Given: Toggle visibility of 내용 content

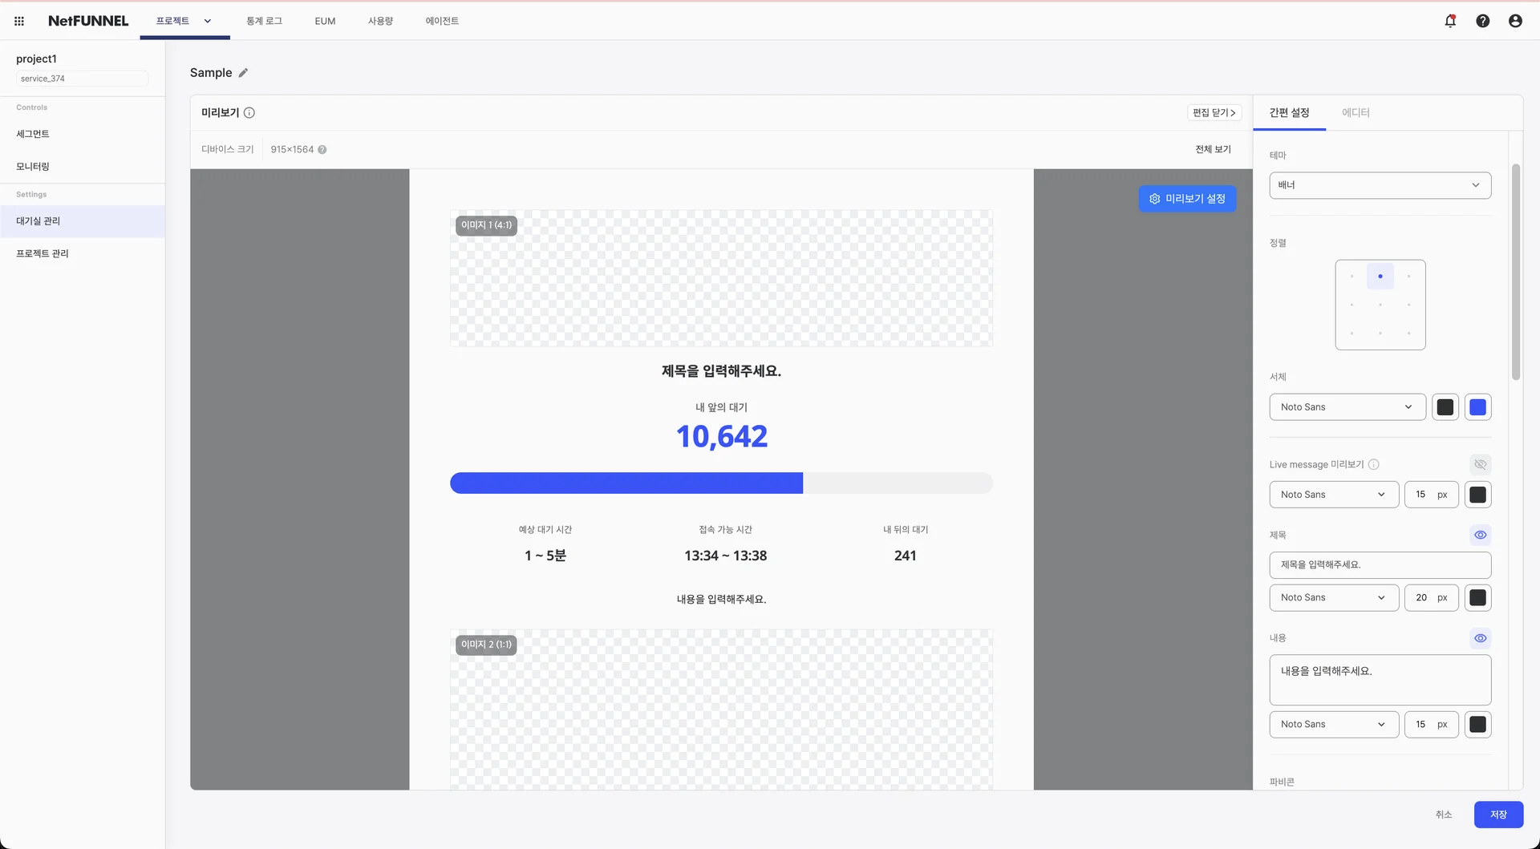Looking at the screenshot, I should pyautogui.click(x=1480, y=639).
